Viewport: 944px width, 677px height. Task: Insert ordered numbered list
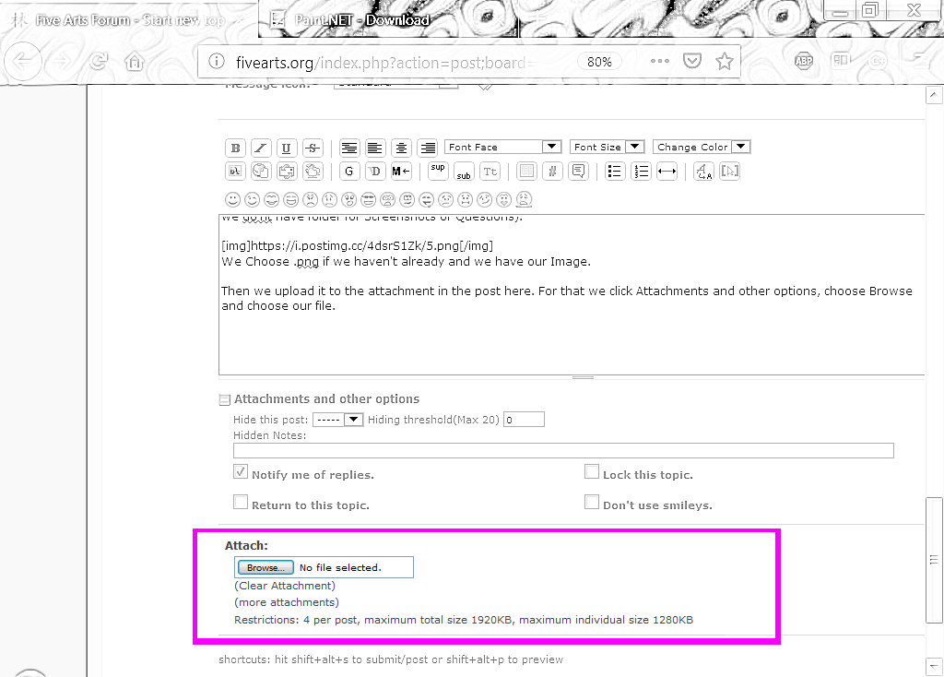pos(642,171)
